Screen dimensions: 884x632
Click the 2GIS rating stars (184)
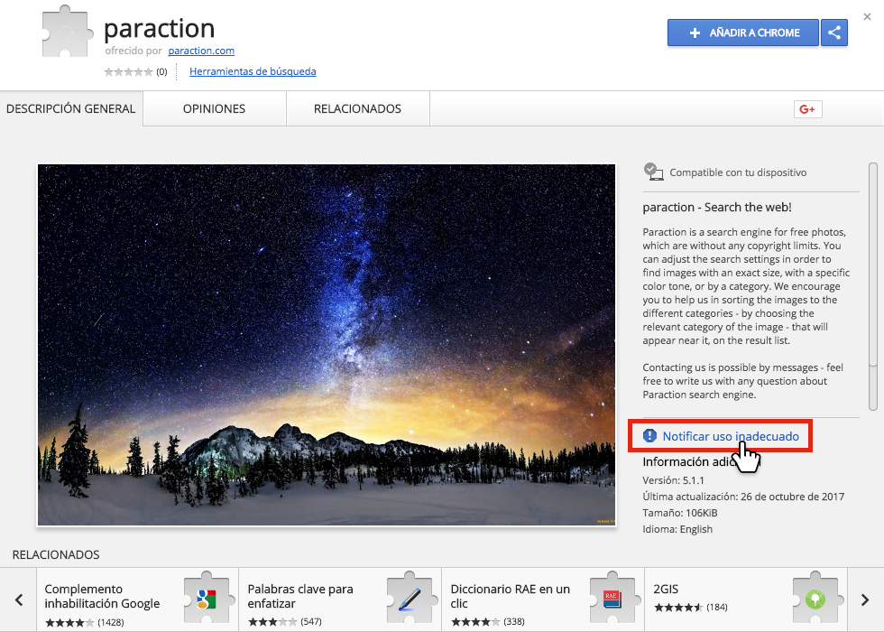(x=678, y=607)
